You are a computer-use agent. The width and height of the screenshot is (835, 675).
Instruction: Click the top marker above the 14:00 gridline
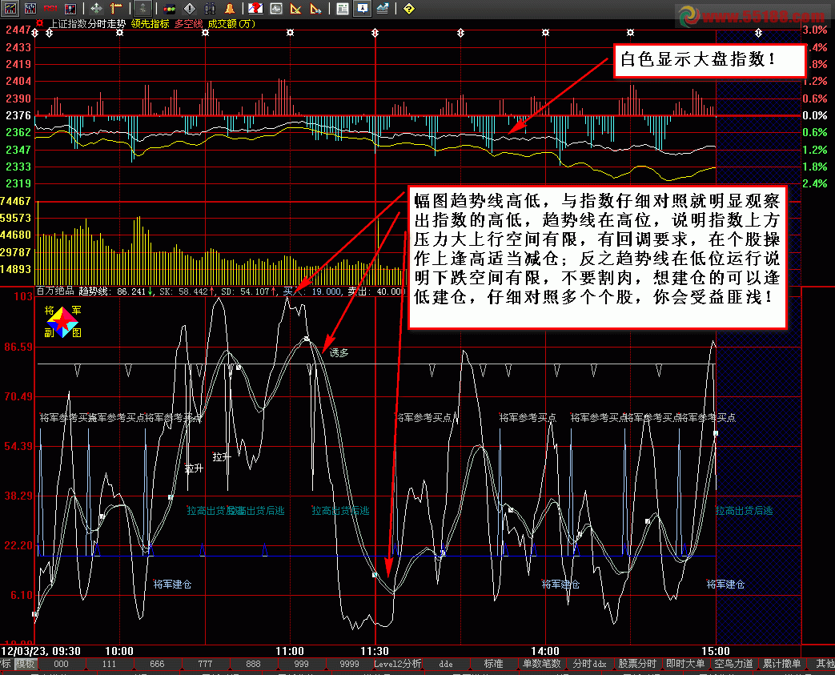545,33
